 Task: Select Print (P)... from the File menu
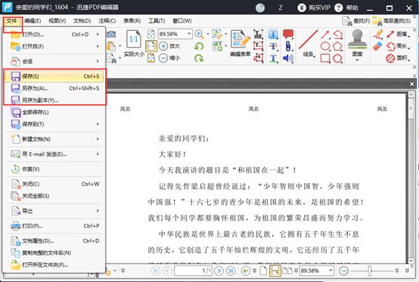click(x=54, y=226)
